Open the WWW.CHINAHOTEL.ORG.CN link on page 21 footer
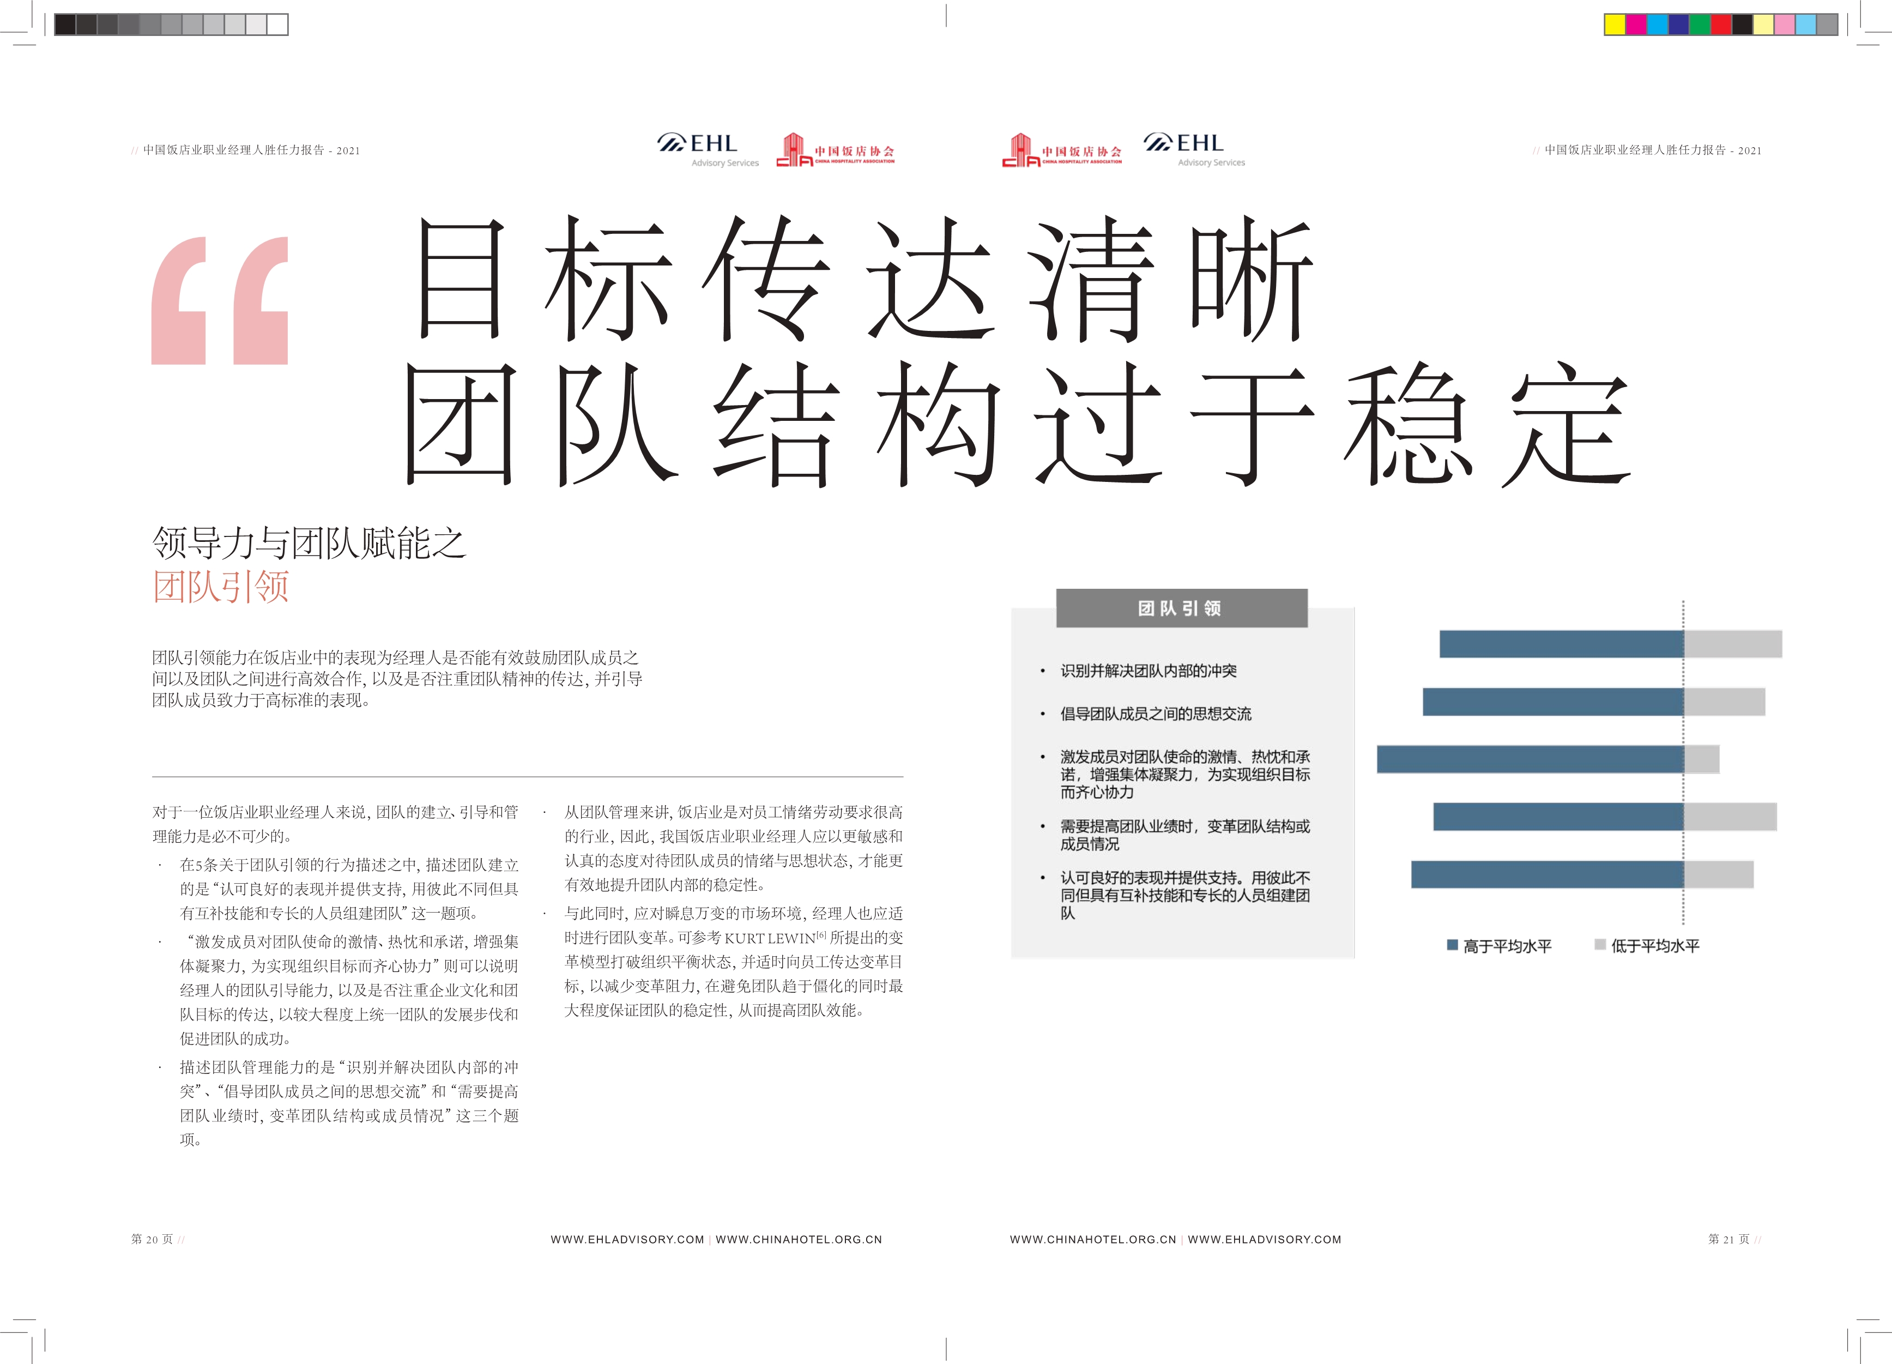1892x1364 pixels. point(1093,1239)
